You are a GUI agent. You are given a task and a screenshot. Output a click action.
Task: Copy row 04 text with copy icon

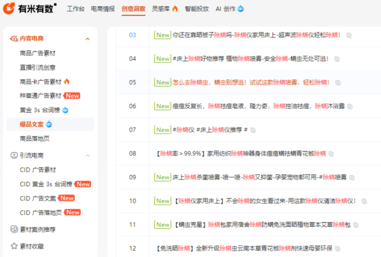337,59
